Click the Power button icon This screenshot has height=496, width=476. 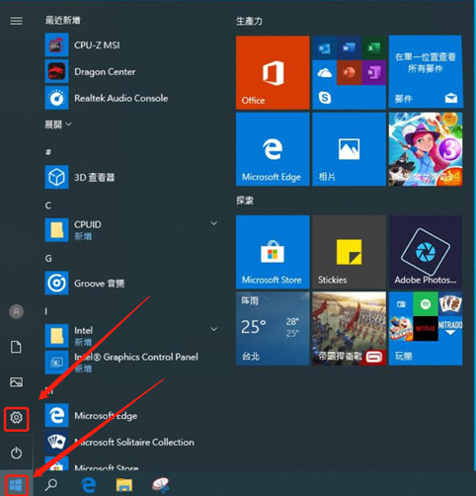click(16, 454)
